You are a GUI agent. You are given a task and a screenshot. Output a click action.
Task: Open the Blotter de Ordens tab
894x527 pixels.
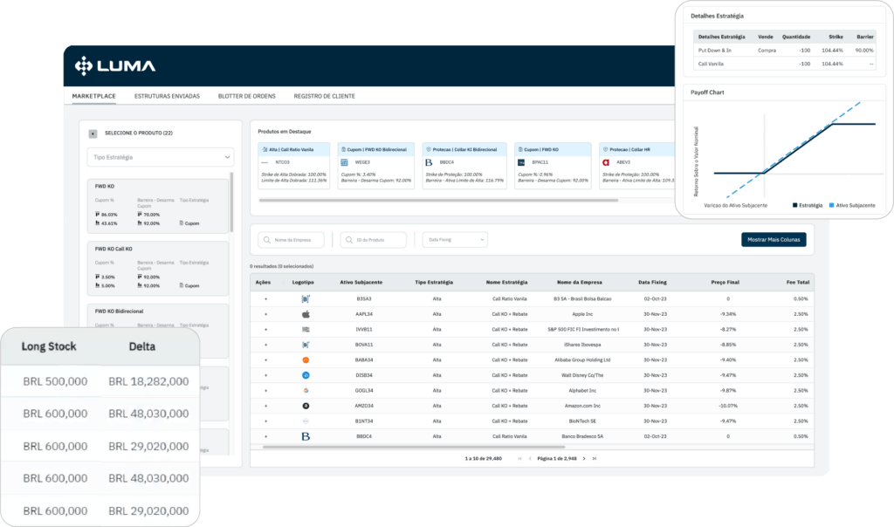pyautogui.click(x=246, y=95)
